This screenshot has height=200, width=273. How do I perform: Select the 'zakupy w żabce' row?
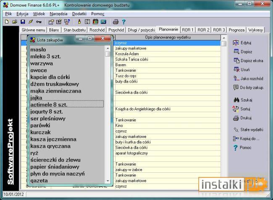point(168,169)
